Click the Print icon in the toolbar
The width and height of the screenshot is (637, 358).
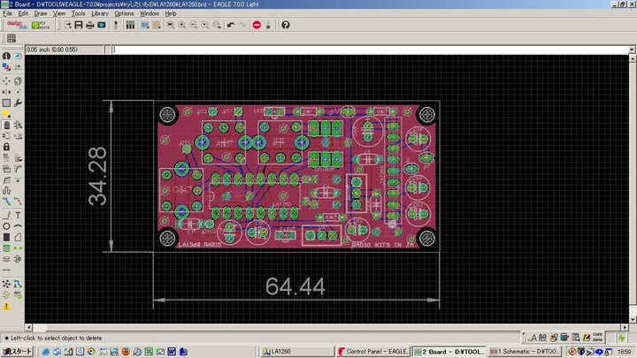(x=88, y=25)
